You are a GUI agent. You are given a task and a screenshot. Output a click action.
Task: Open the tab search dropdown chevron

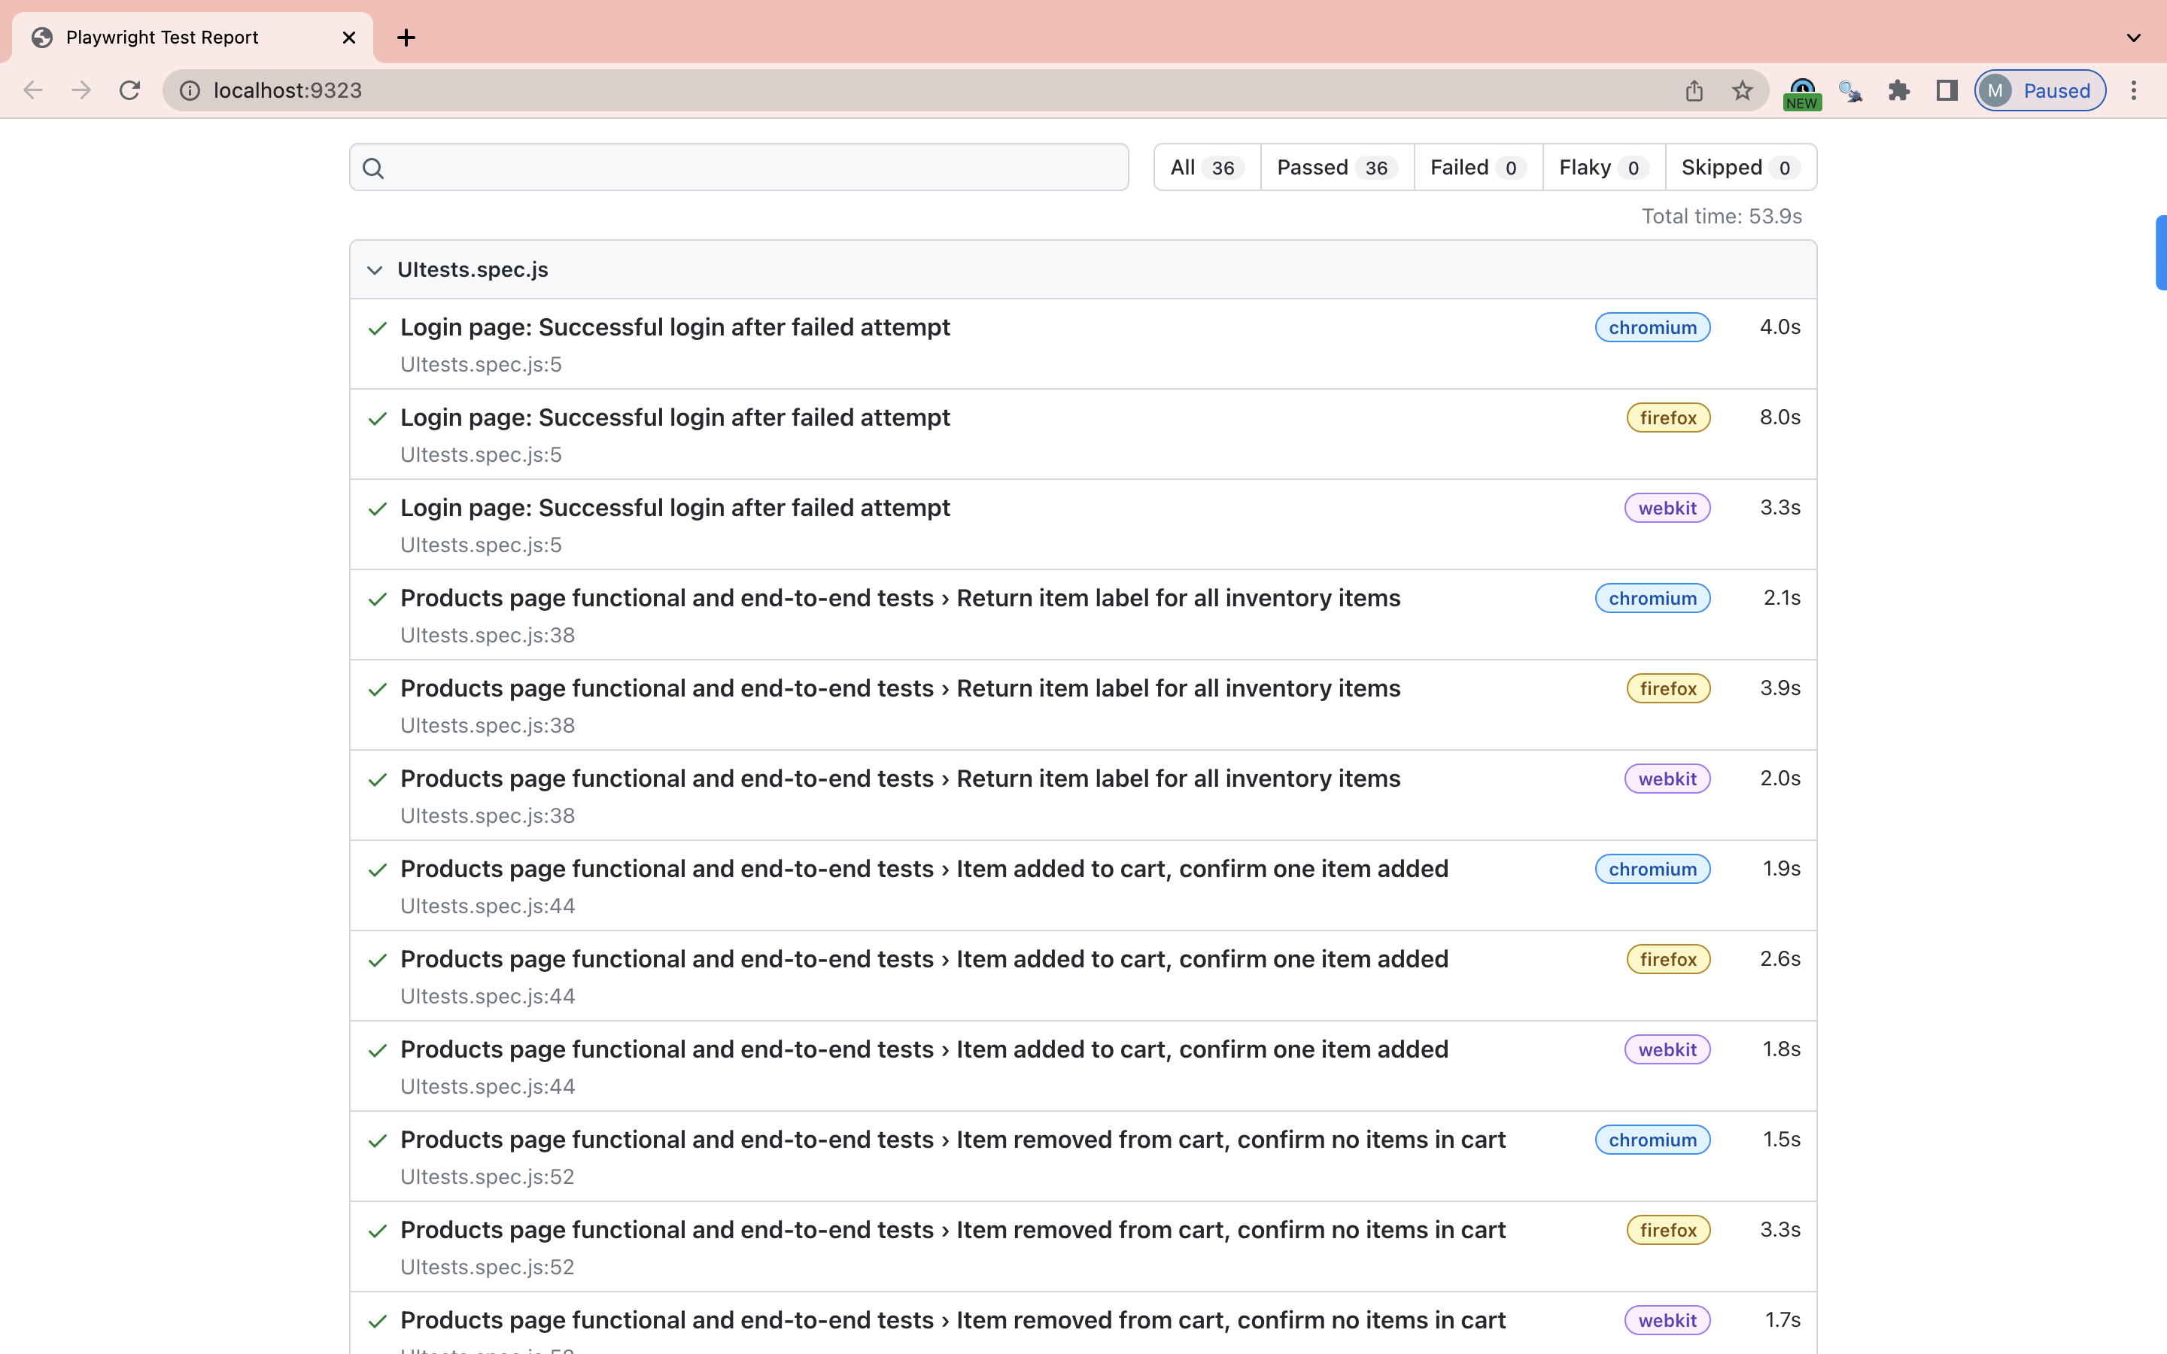pos(2134,38)
